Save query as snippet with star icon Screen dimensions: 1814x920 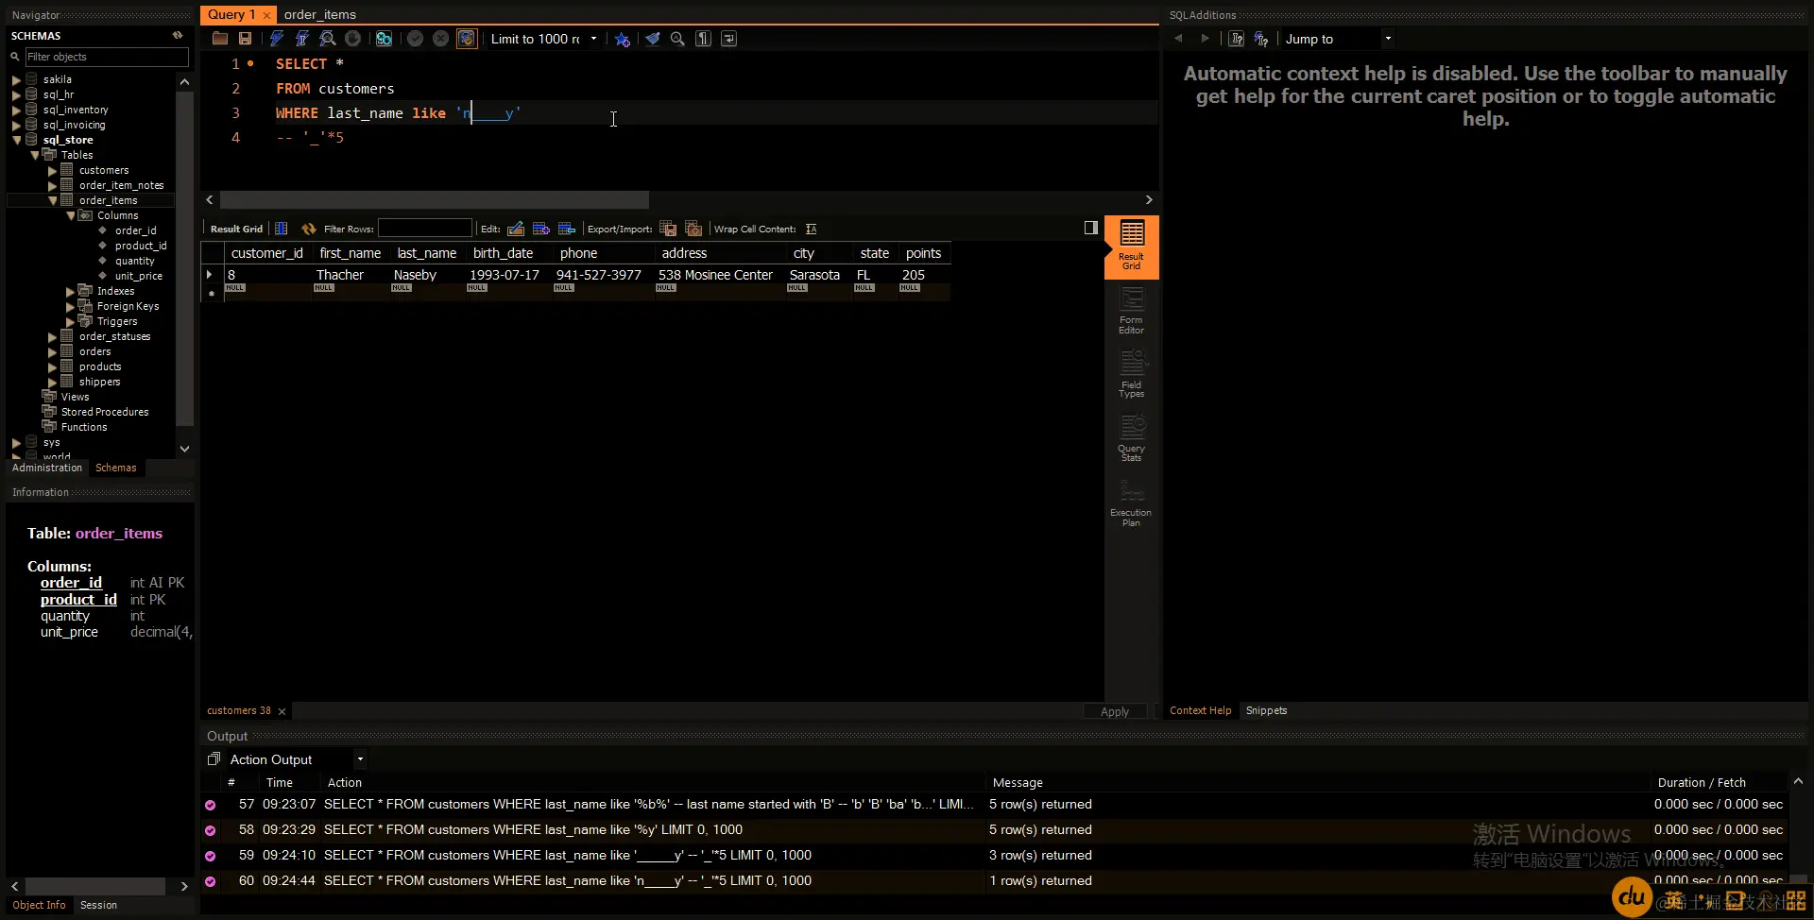623,39
